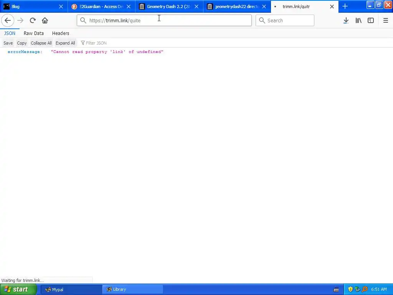Click the forward navigation arrow
Viewport: 393px width, 295px height.
coord(20,20)
